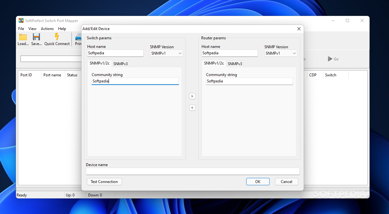
Task: Click the Switch column header
Action: point(336,75)
